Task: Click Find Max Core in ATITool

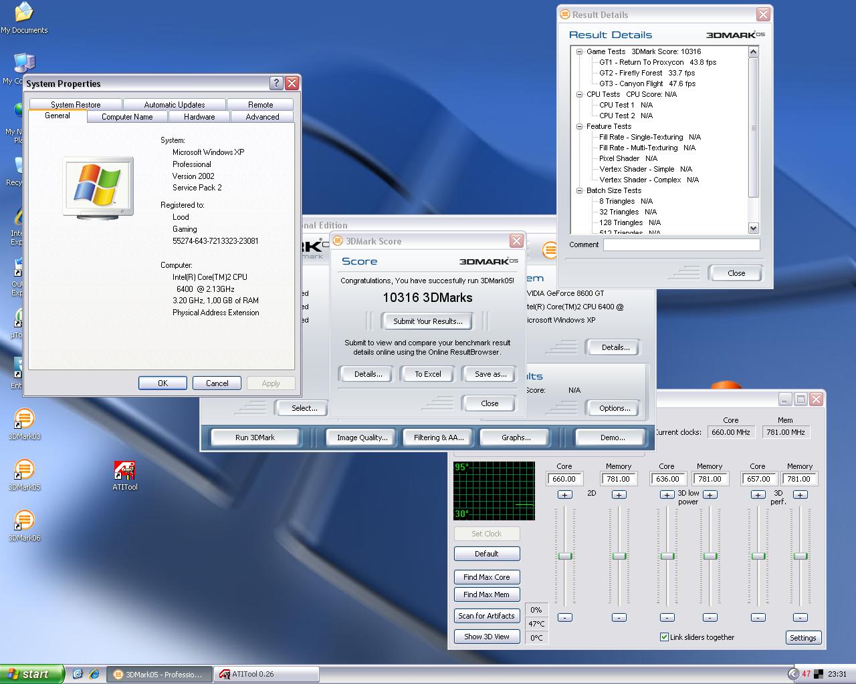Action: (x=487, y=577)
